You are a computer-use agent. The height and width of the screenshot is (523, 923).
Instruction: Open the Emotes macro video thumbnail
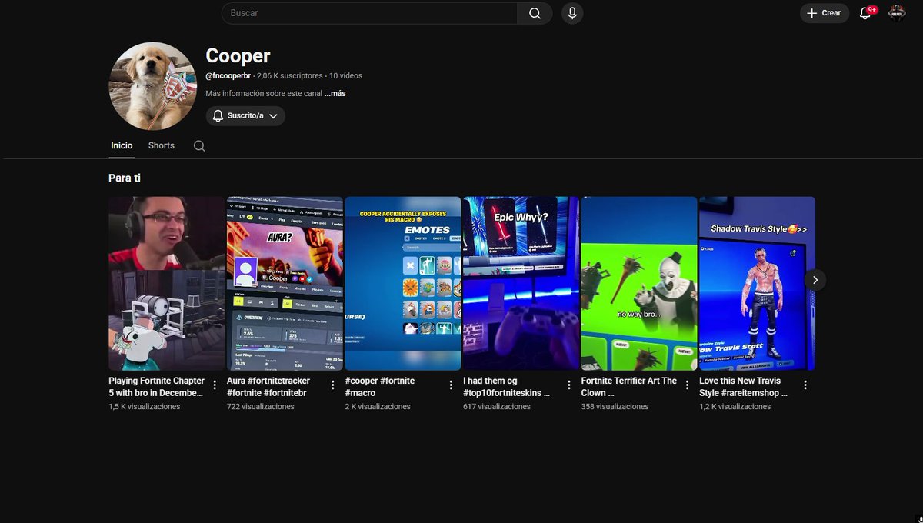[x=403, y=283]
